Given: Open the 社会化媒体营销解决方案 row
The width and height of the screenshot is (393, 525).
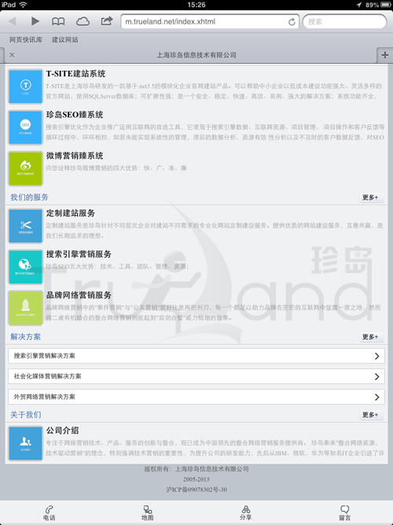Looking at the screenshot, I should tap(196, 376).
